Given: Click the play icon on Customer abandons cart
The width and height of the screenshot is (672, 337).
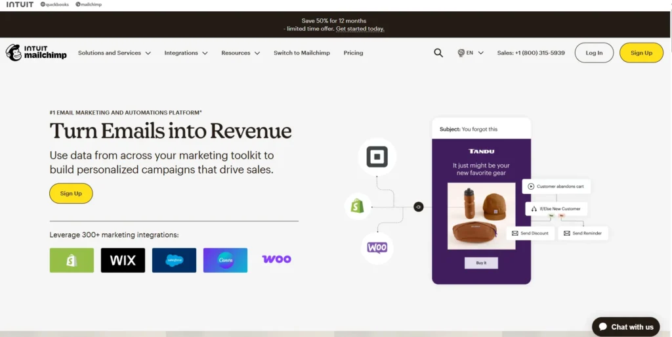Looking at the screenshot, I should click(x=531, y=187).
